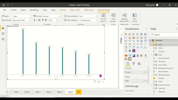The height and width of the screenshot is (100, 178).
Task: Check the Country field checkbox
Action: [154, 51]
